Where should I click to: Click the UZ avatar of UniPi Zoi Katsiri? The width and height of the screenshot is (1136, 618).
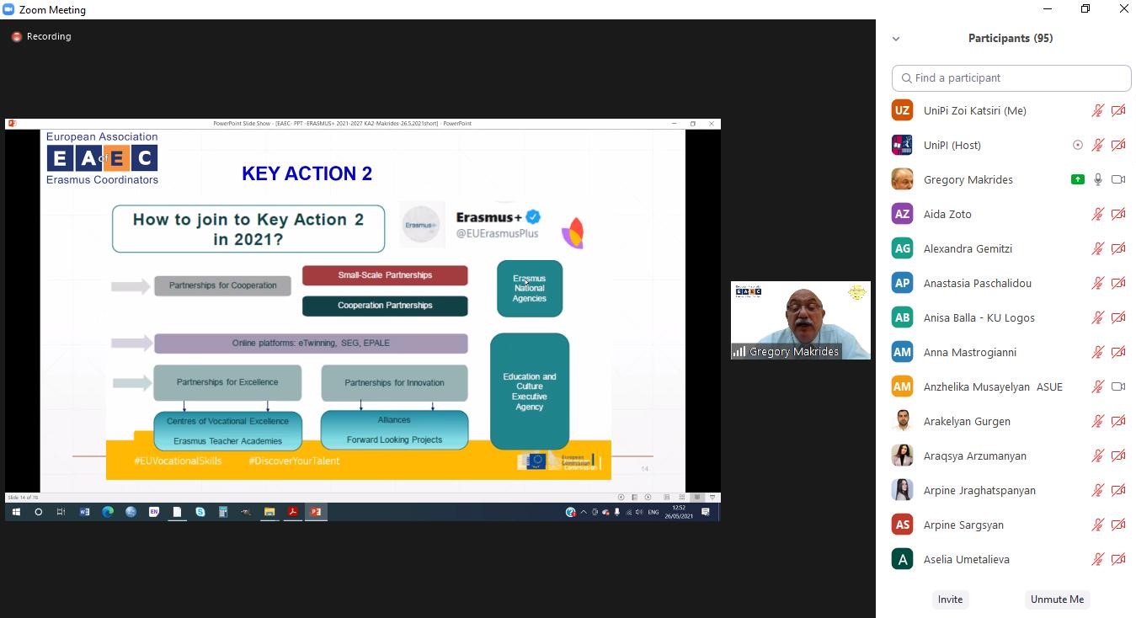coord(902,110)
